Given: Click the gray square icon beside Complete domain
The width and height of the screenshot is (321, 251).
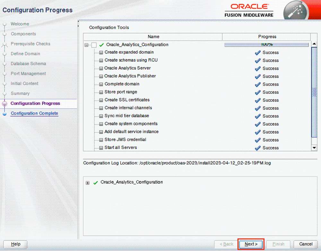Looking at the screenshot, I should (101, 84).
